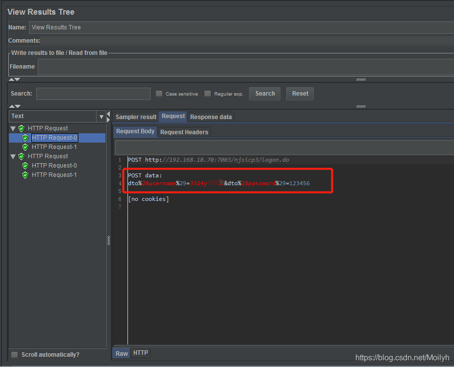Viewport: 454px width, 367px height.
Task: Open the Response data tab
Action: coord(211,117)
